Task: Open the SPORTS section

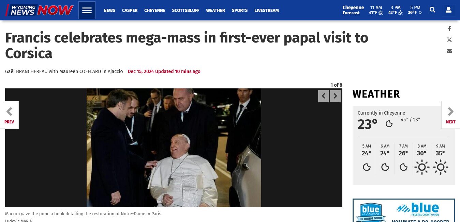Action: click(240, 11)
